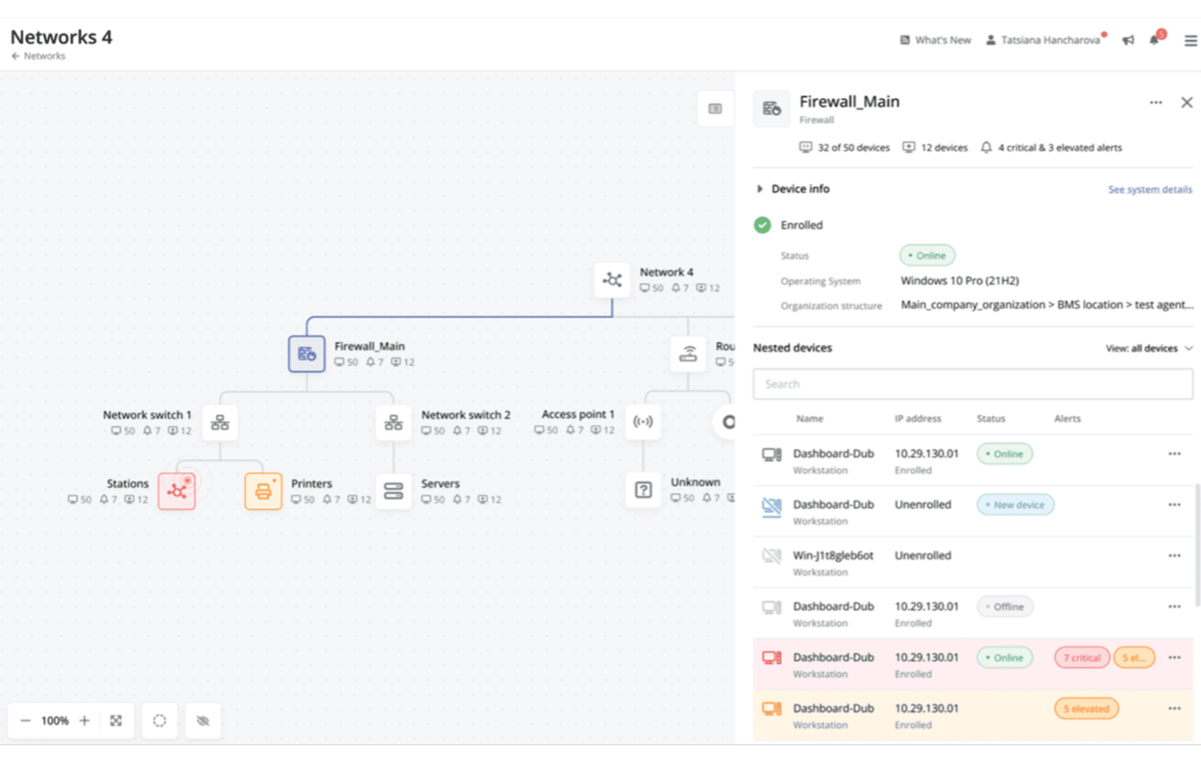The height and width of the screenshot is (760, 1201).
Task: Select the Firewall_Main node icon on the map
Action: point(306,354)
